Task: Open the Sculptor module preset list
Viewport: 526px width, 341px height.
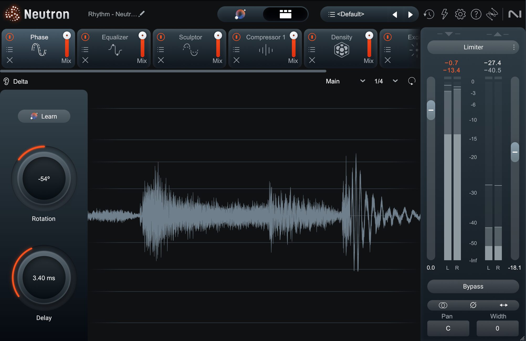Action: (x=161, y=49)
